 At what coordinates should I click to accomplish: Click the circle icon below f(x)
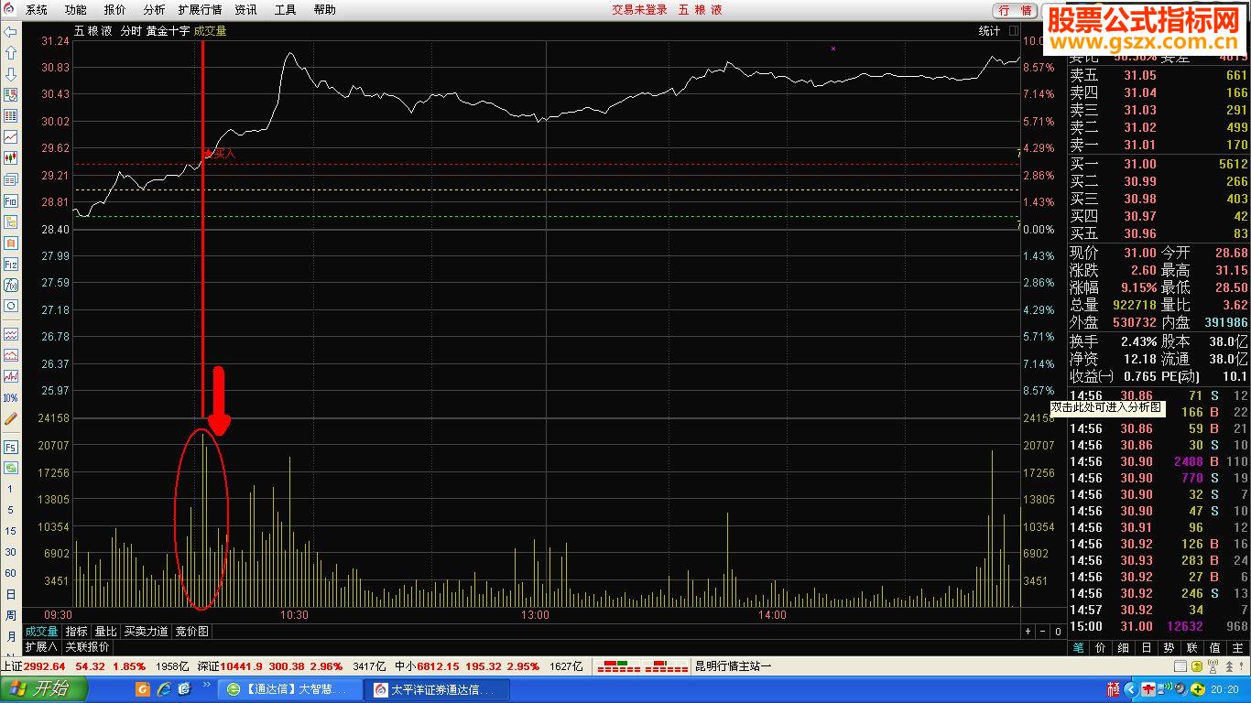(11, 306)
